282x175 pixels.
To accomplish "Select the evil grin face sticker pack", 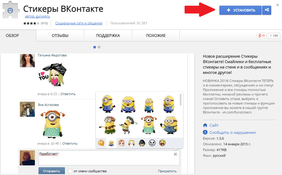I will tap(152, 143).
